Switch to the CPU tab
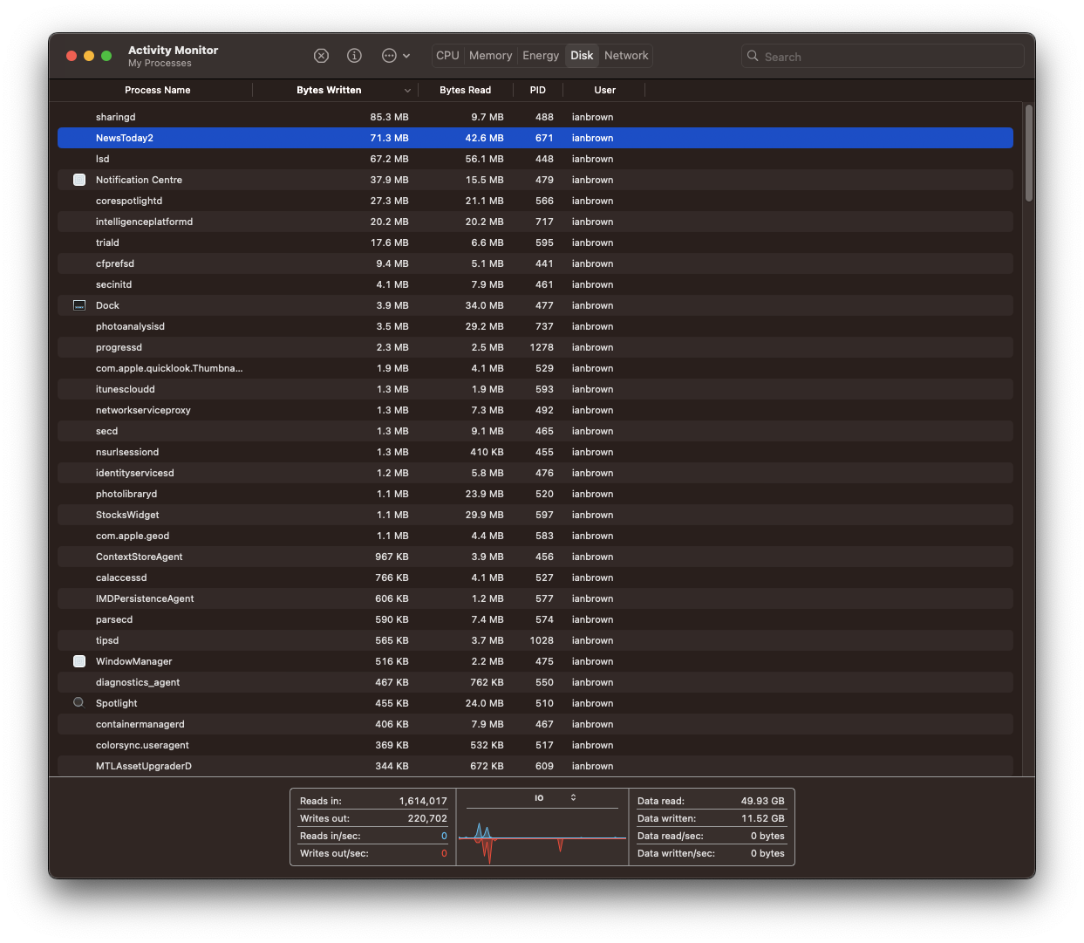The height and width of the screenshot is (943, 1084). pos(447,56)
